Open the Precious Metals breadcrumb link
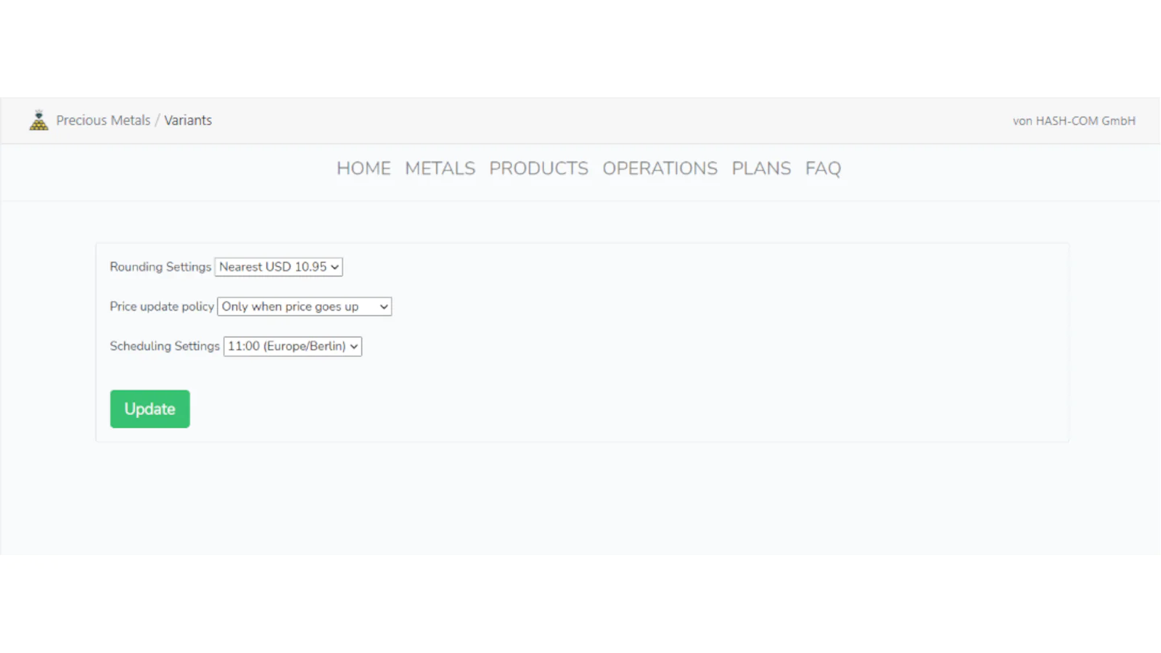The image size is (1161, 653). point(103,120)
